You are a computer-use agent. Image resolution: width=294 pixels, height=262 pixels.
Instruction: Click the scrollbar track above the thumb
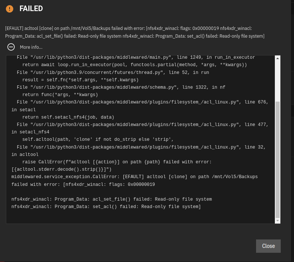pyautogui.click(x=277, y=81)
